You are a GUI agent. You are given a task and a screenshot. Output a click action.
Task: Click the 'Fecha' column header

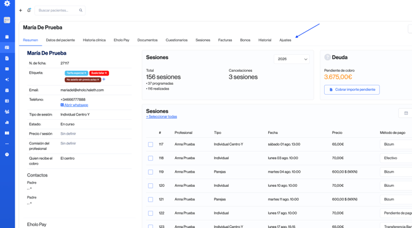tap(273, 133)
